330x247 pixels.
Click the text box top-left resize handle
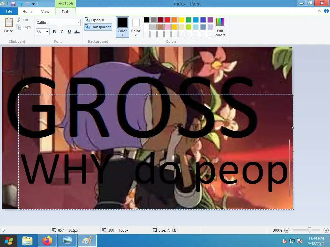18,95
